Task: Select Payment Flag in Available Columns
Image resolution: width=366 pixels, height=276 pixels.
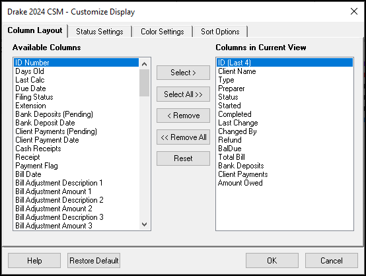Action: pyautogui.click(x=76, y=166)
